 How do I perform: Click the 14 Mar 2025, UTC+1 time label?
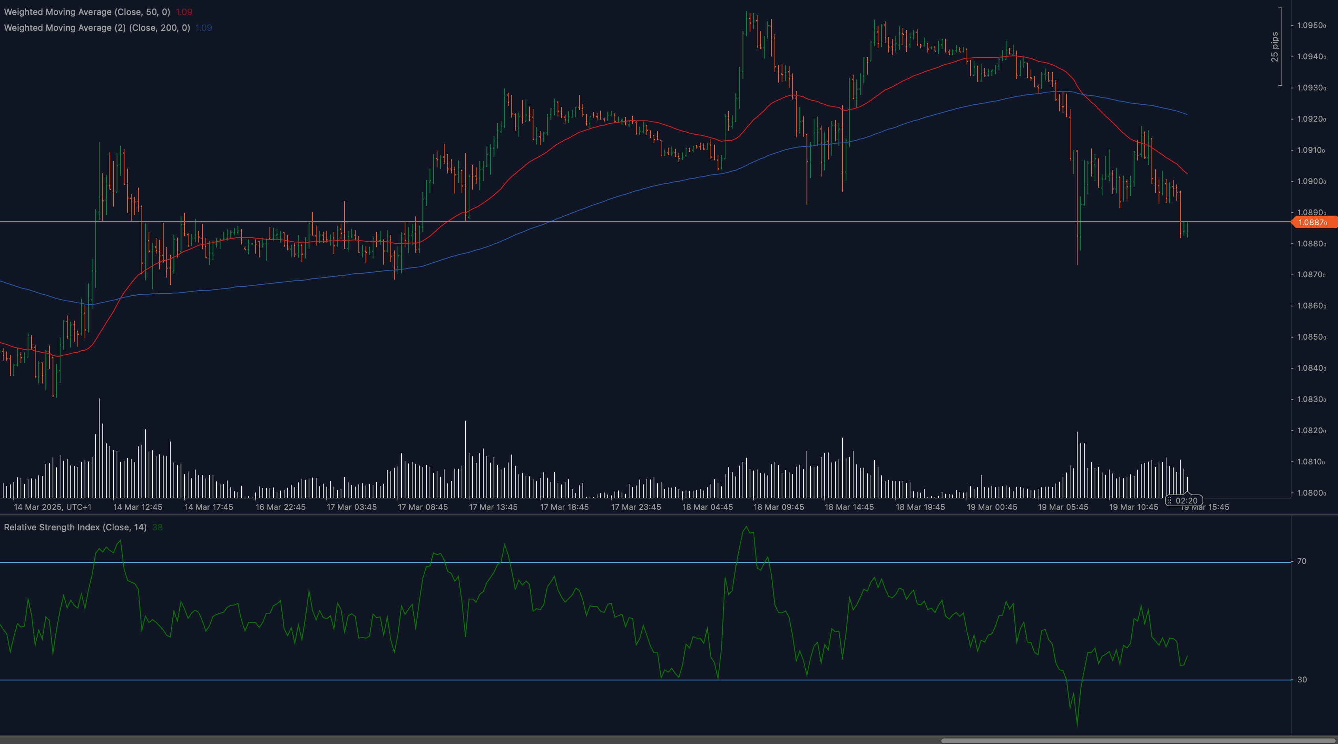53,507
